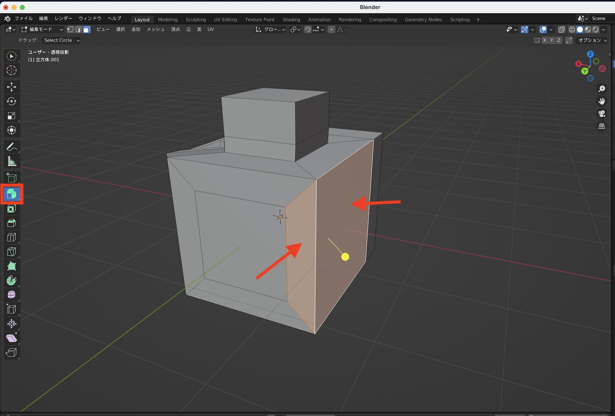Viewport: 615px width, 416px height.
Task: Select the Inset Faces tool
Action: 12,209
